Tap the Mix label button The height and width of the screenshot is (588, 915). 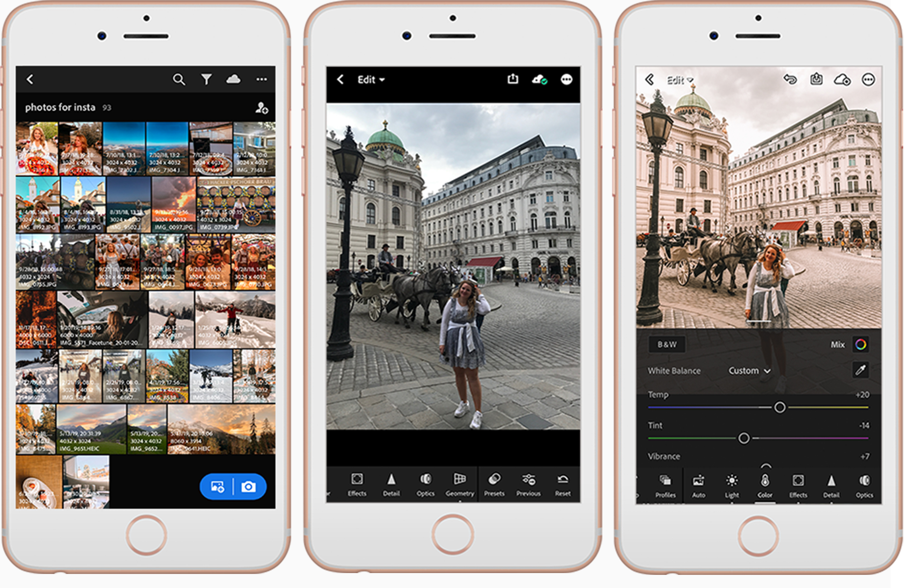[838, 344]
